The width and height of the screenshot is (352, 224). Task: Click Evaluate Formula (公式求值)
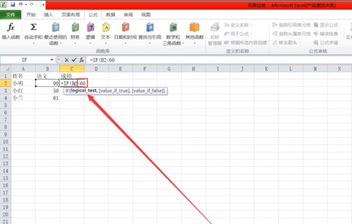[326, 42]
